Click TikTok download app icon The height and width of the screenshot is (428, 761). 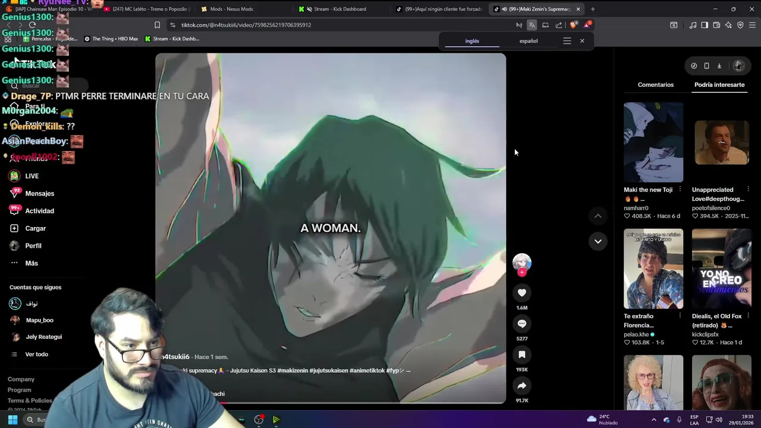[719, 66]
